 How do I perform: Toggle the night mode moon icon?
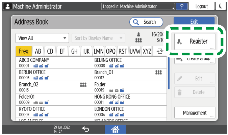tap(221, 6)
